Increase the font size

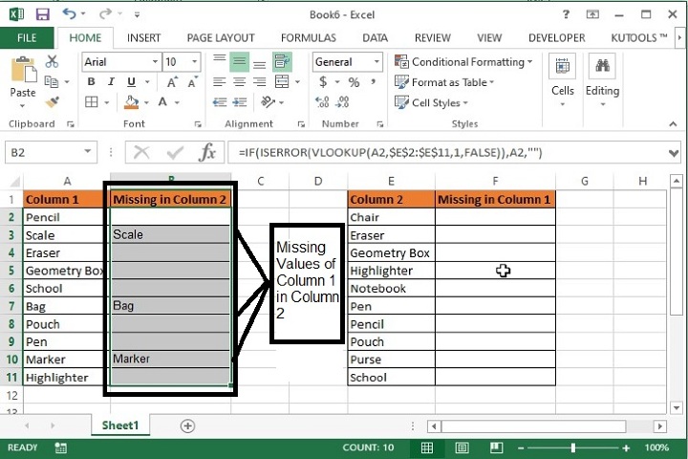click(x=172, y=82)
